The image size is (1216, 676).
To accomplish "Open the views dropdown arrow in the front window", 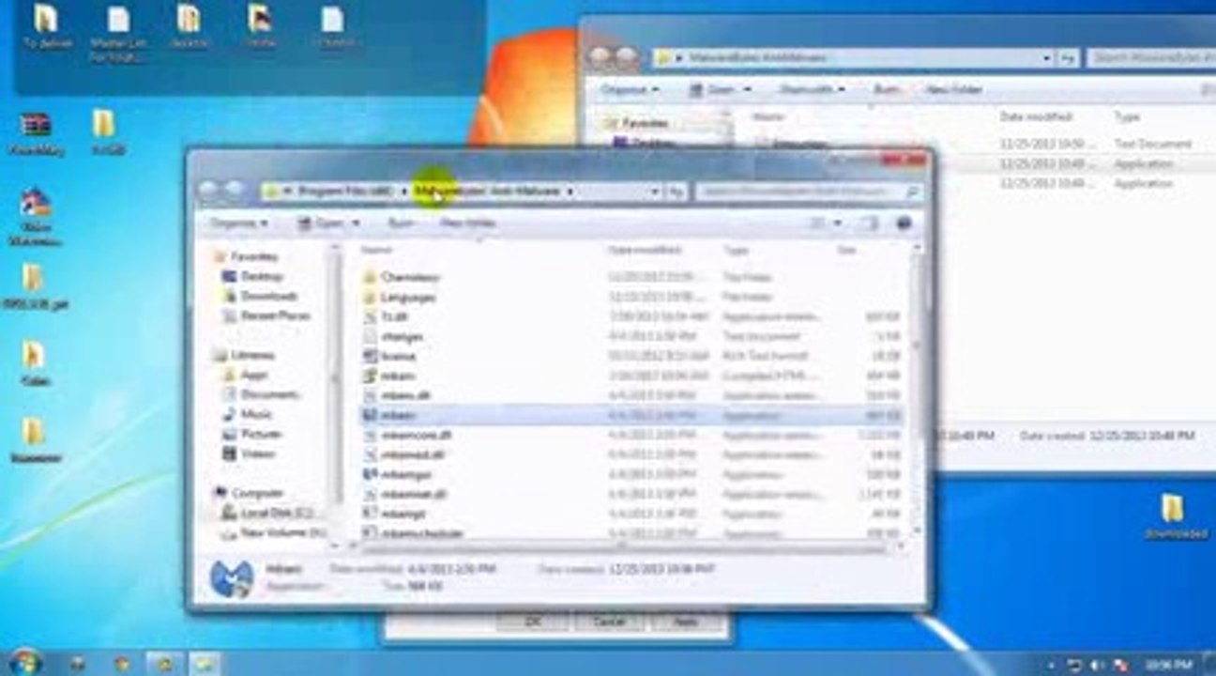I will pos(837,223).
